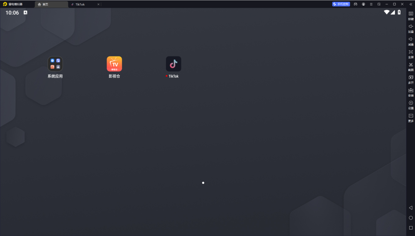This screenshot has height=236, width=415.
Task: Open the gamepad icon in title bar
Action: pyautogui.click(x=355, y=4)
